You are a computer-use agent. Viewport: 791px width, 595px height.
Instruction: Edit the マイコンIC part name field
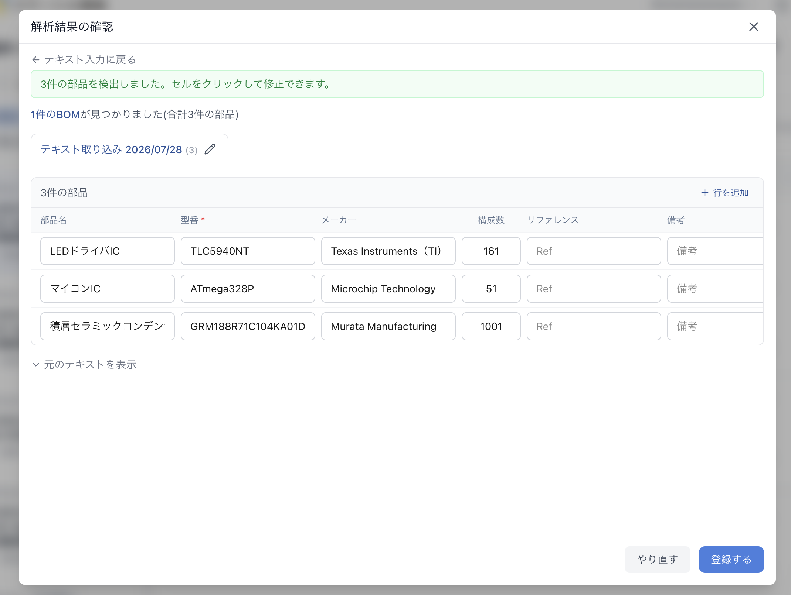(108, 289)
